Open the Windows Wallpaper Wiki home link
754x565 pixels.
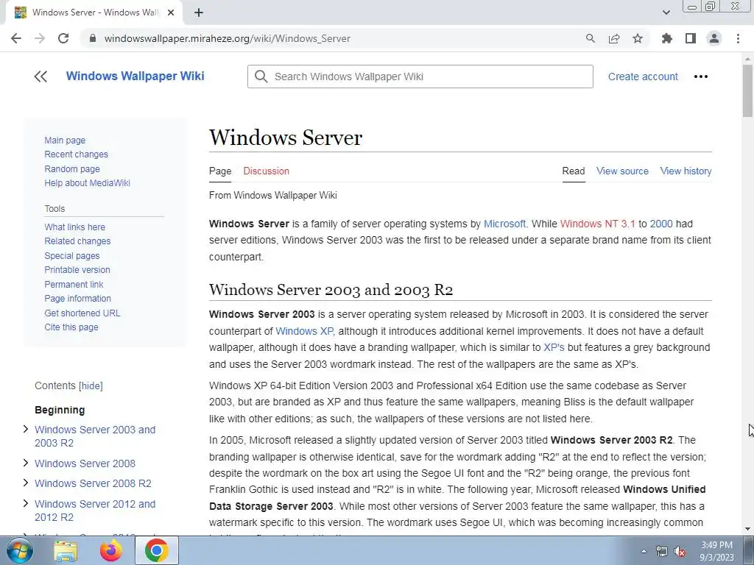pos(135,76)
